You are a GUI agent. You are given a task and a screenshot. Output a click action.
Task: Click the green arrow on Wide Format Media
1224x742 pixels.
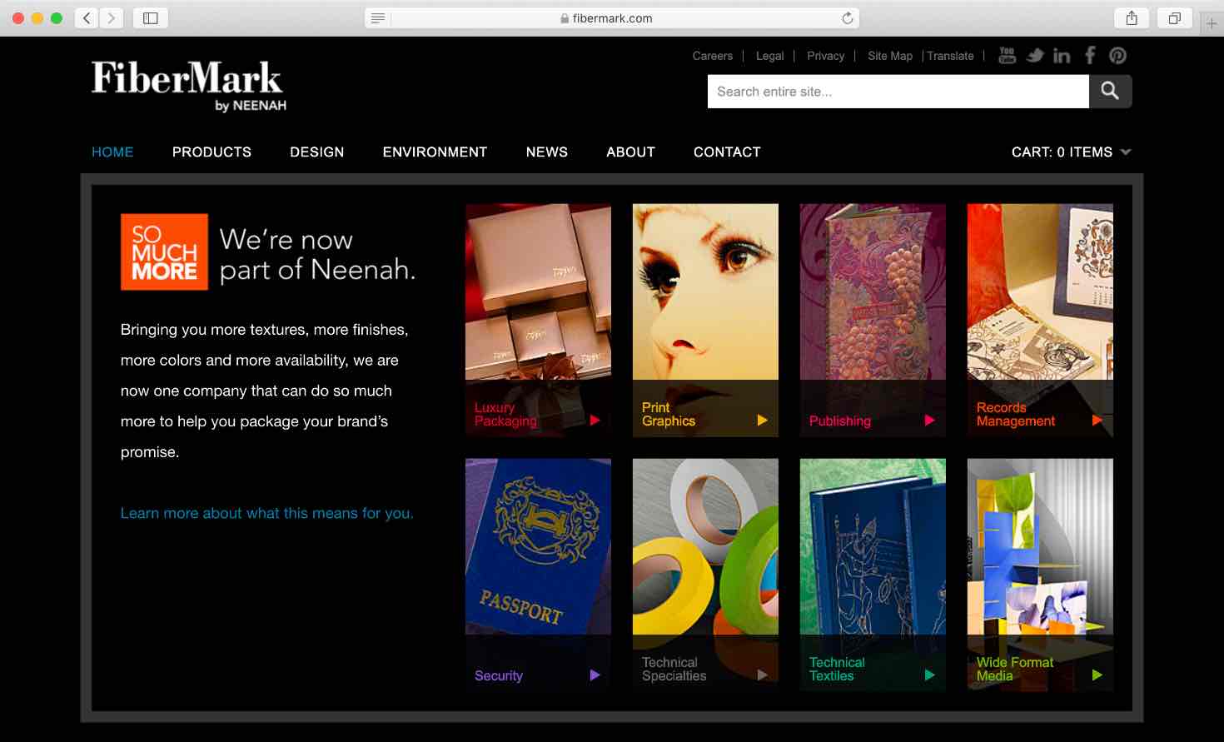[x=1097, y=675]
